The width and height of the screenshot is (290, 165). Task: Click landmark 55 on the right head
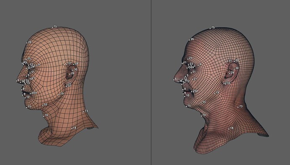pyautogui.click(x=201, y=103)
